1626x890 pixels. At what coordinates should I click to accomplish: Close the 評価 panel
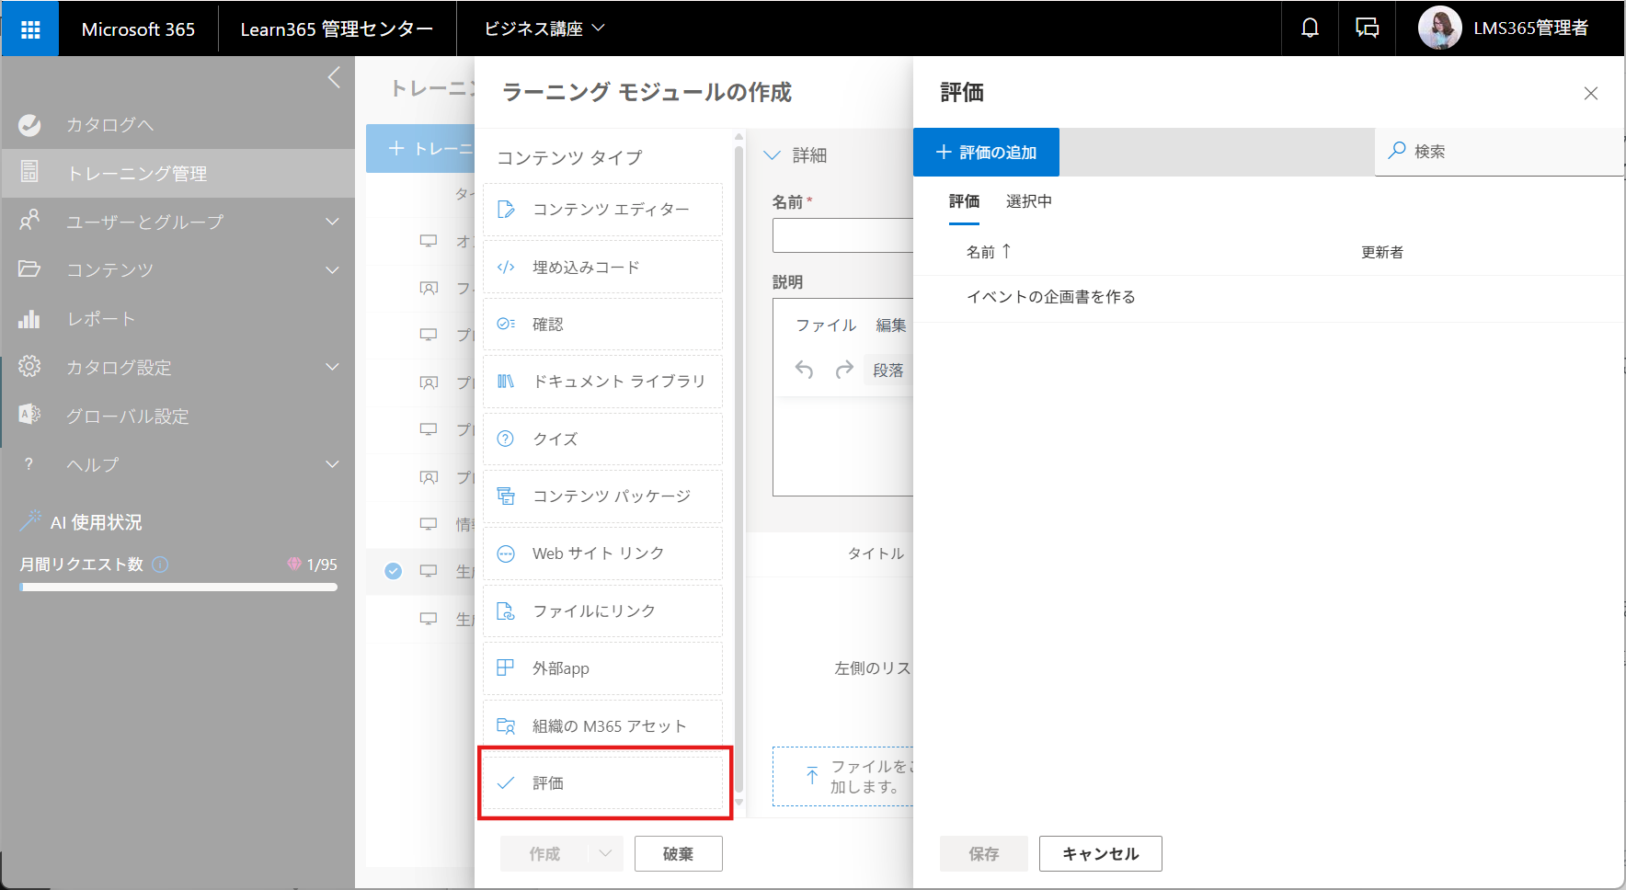coord(1591,94)
